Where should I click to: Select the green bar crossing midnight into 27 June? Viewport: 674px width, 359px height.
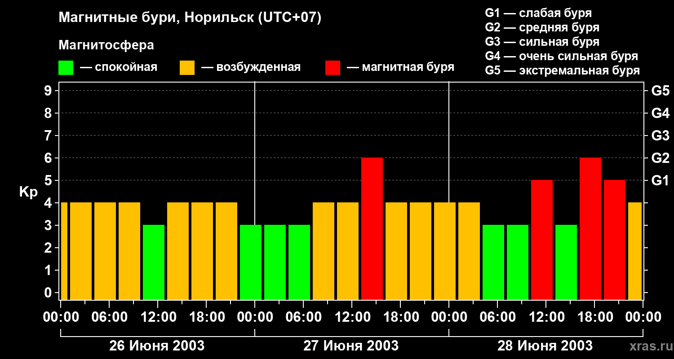251,263
